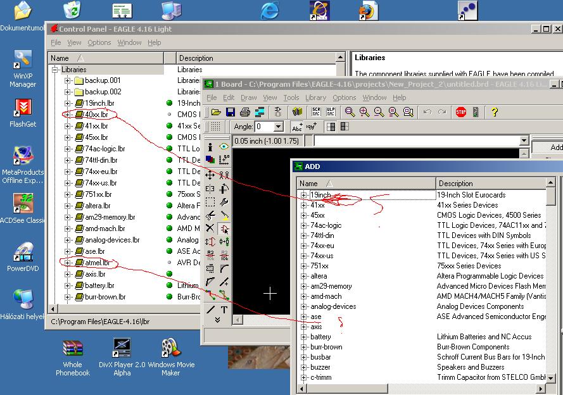Click the Redraw magnifier icon
Image resolution: width=563 pixels, height=395 pixels.
(x=393, y=112)
